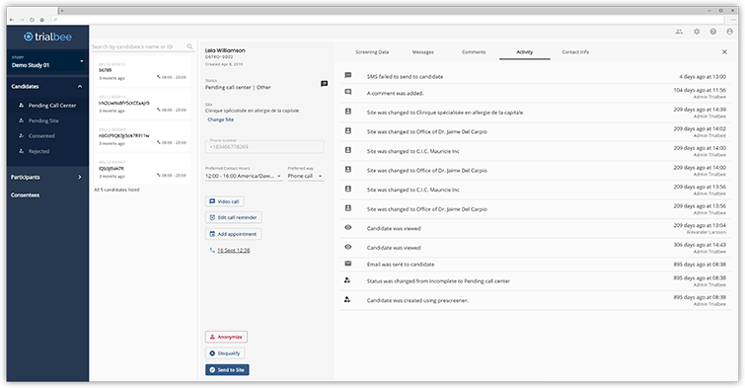Click the search magnifier icon

[190, 46]
